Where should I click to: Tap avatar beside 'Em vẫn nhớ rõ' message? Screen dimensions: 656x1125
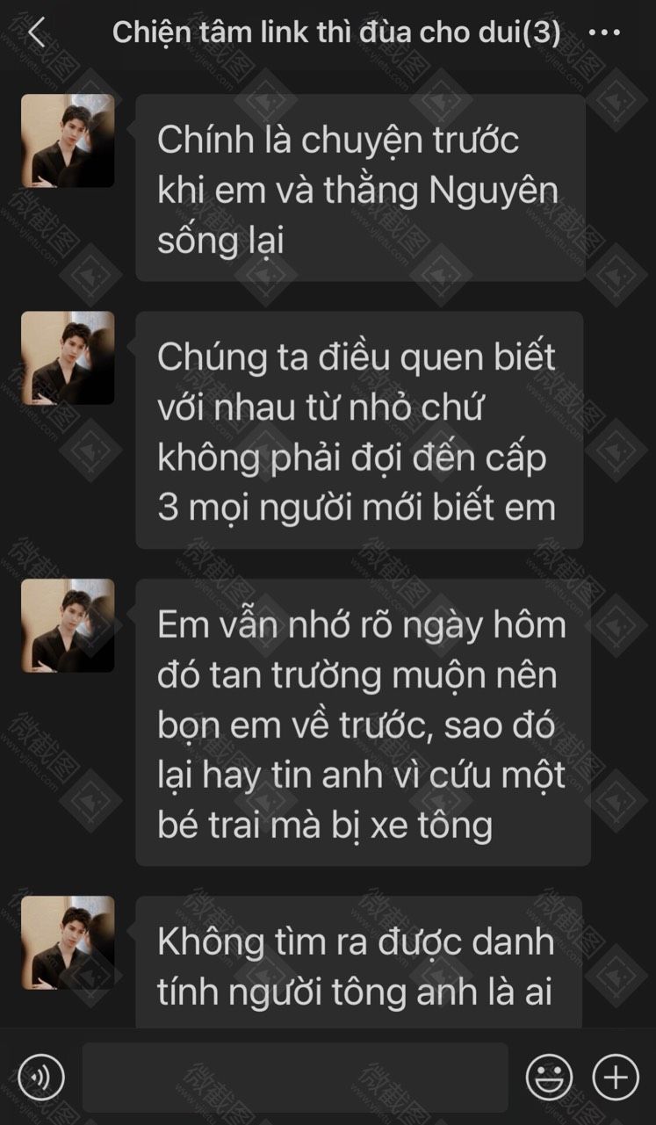click(68, 625)
